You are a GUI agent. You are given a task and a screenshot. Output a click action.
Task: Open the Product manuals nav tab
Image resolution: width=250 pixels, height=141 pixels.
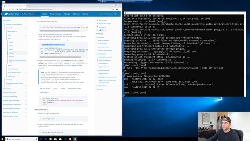point(55,14)
